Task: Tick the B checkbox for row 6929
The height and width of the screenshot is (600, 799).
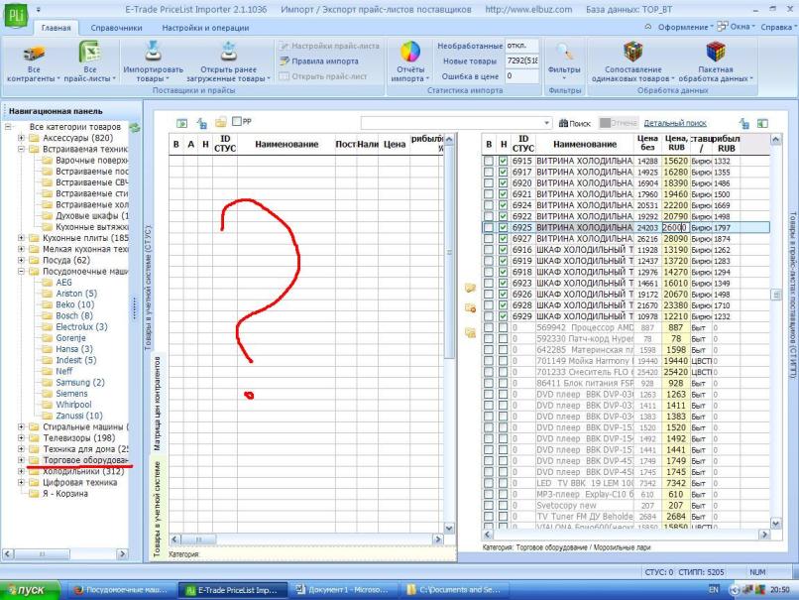Action: click(489, 316)
